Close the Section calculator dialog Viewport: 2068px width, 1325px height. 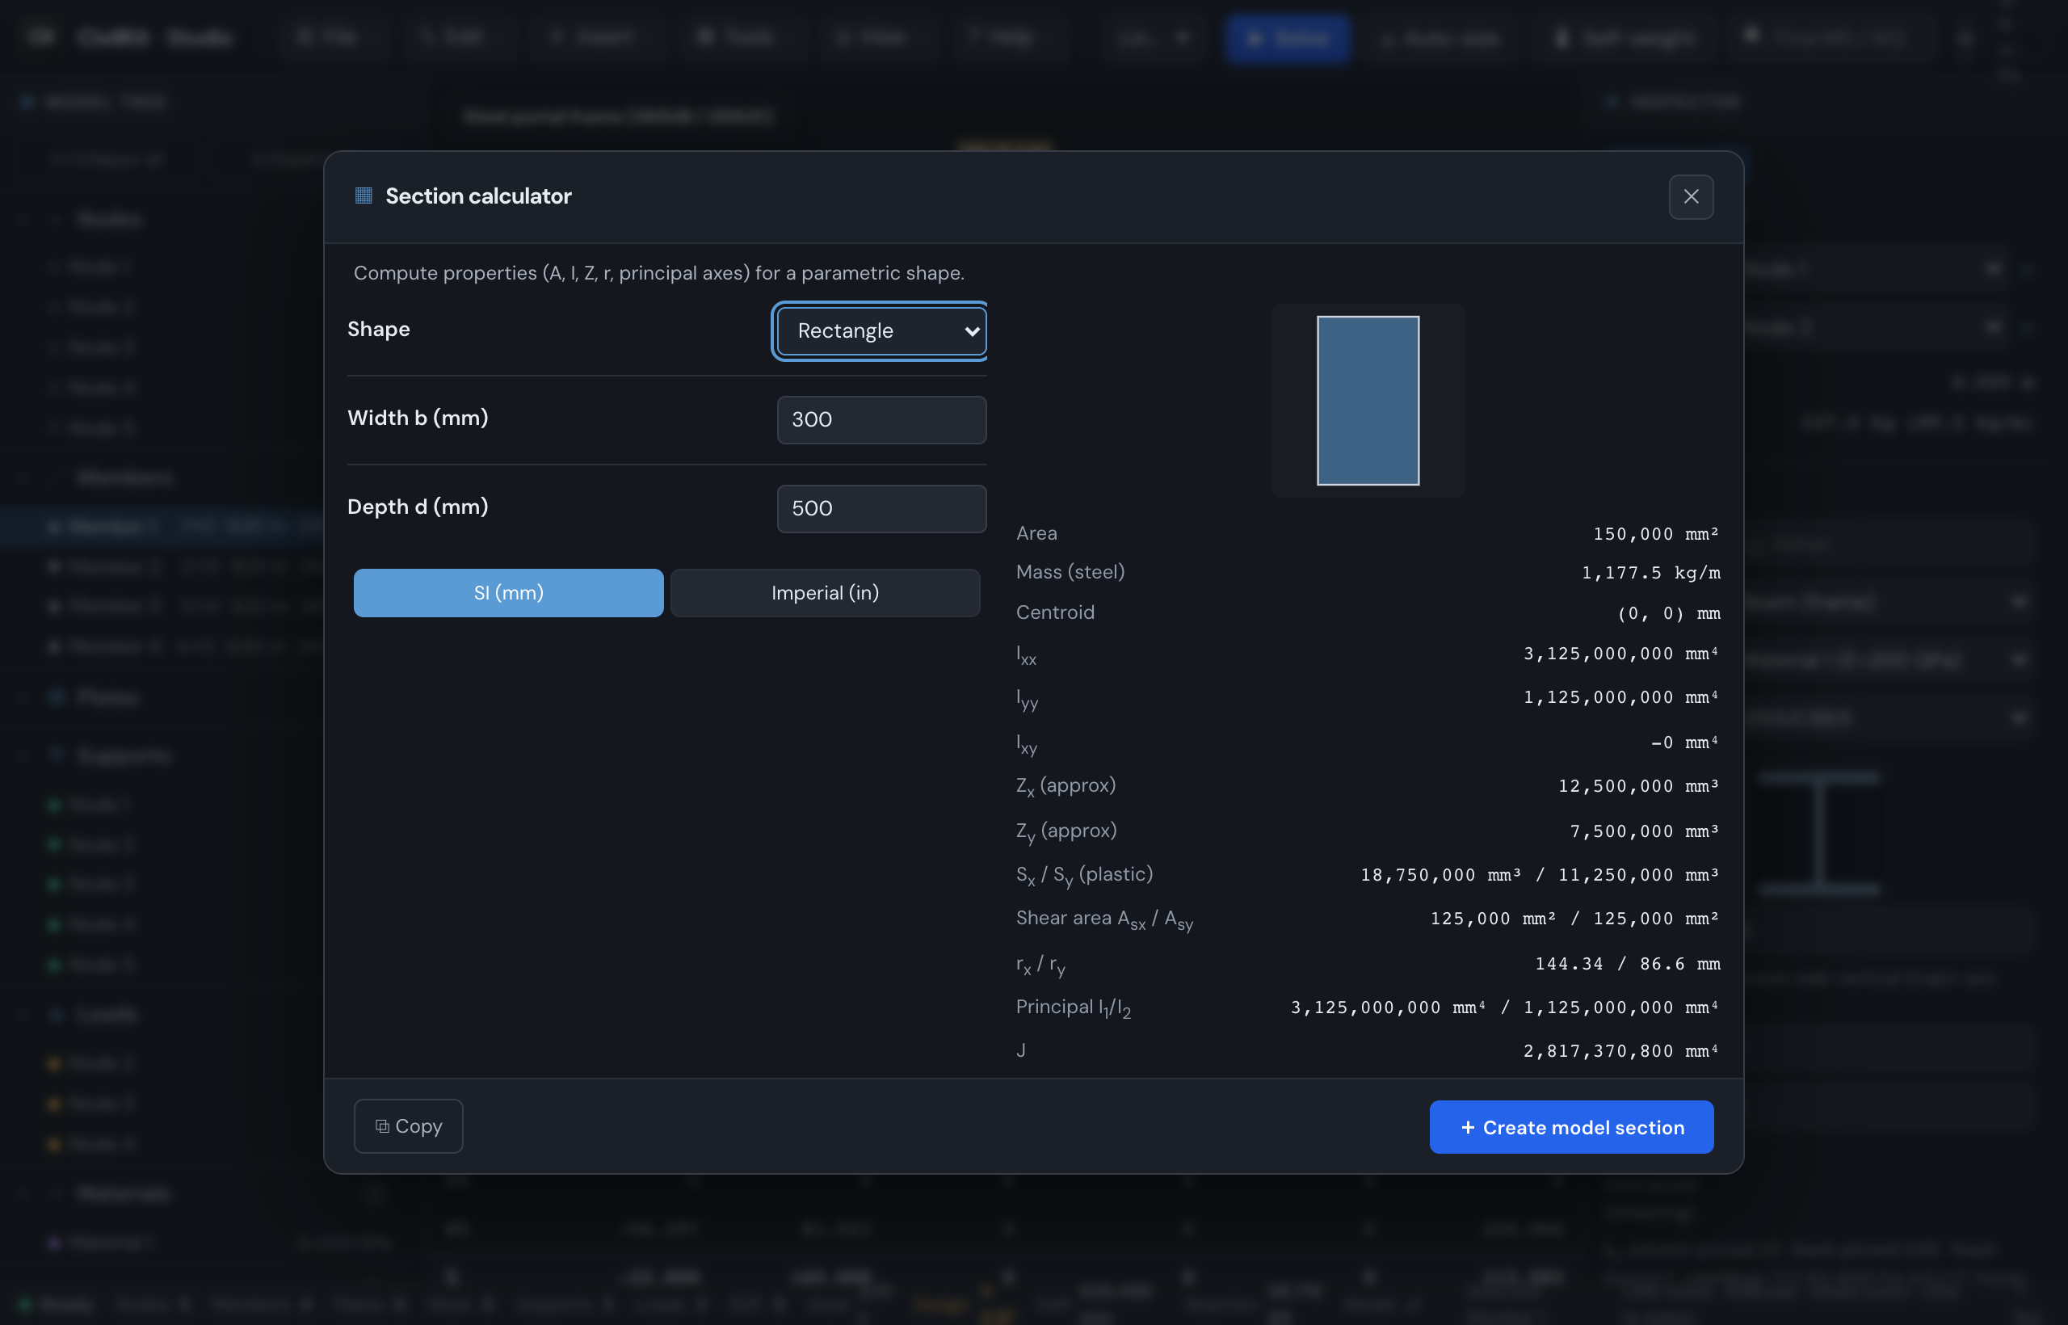[x=1691, y=197]
